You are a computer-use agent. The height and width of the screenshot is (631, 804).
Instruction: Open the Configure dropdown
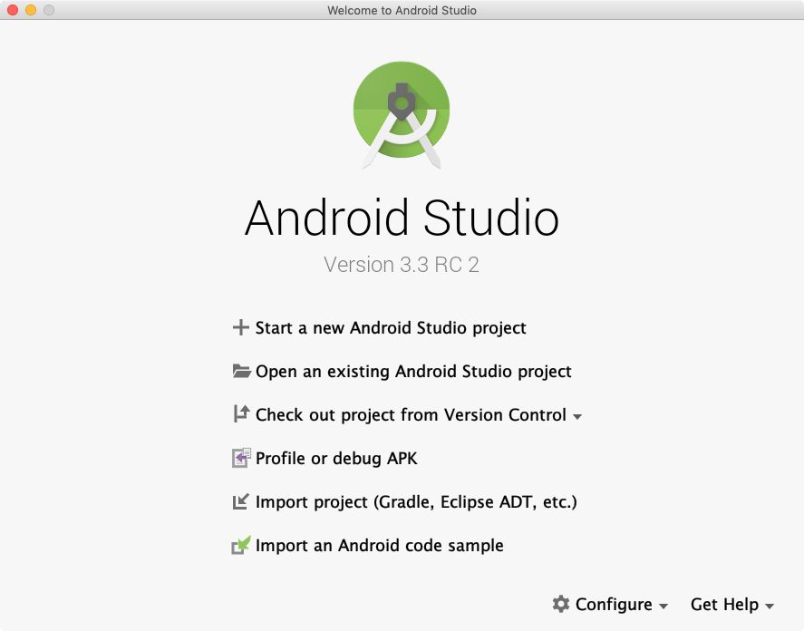click(616, 604)
